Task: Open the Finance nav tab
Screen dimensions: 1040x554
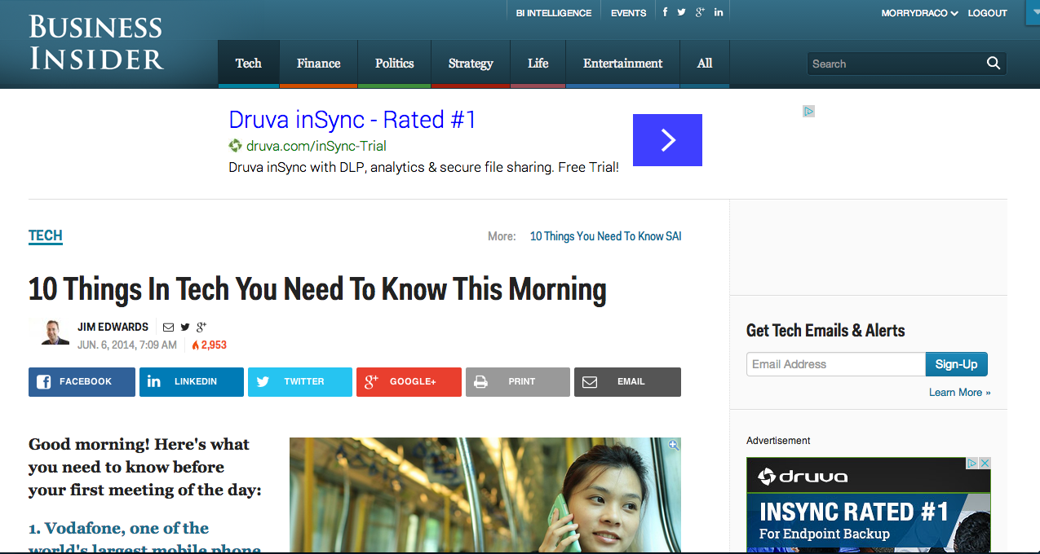Action: [x=319, y=64]
